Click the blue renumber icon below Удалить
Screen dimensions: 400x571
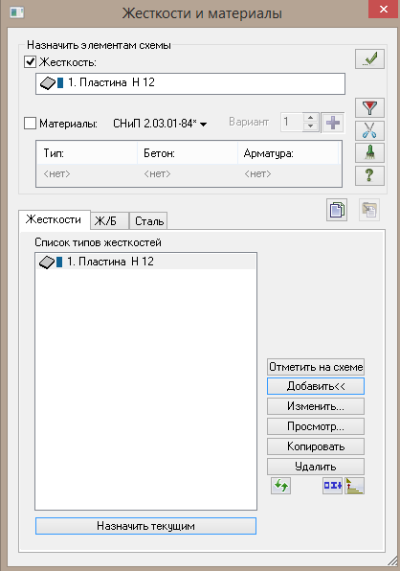pyautogui.click(x=332, y=486)
